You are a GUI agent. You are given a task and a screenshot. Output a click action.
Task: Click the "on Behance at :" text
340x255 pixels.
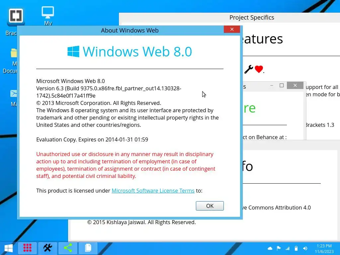268,137
